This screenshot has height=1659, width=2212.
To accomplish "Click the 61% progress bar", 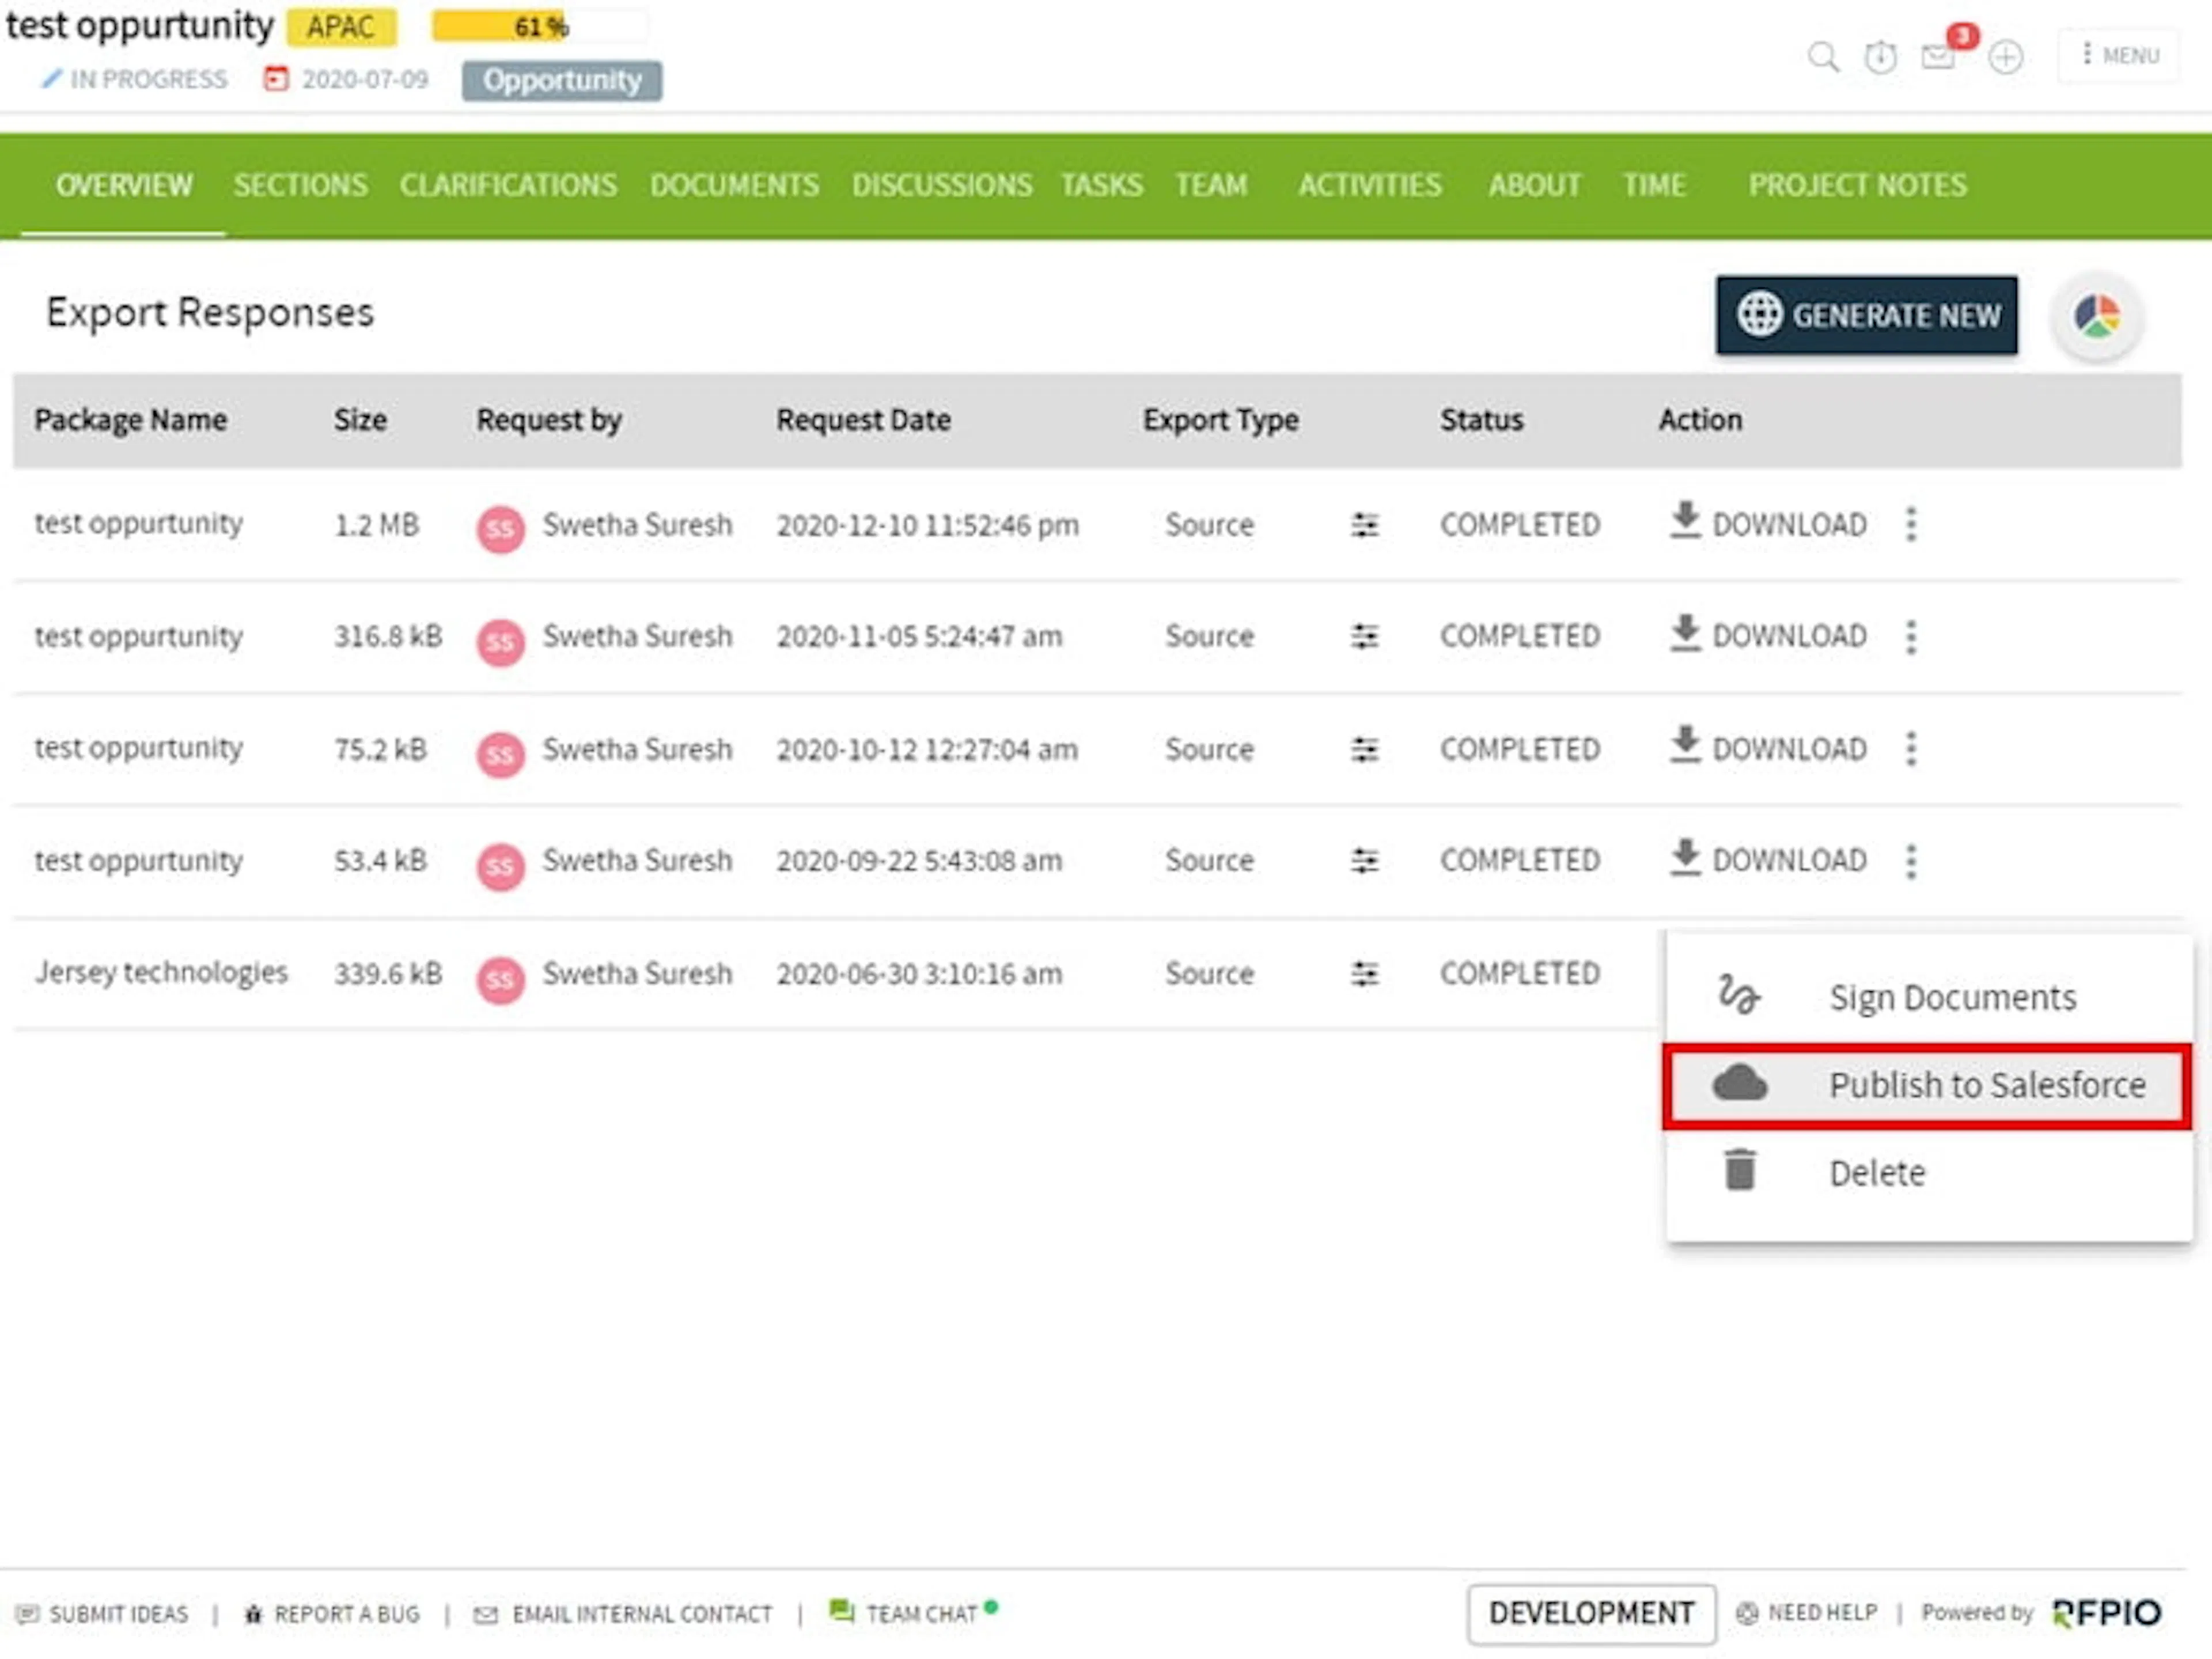I will [540, 26].
